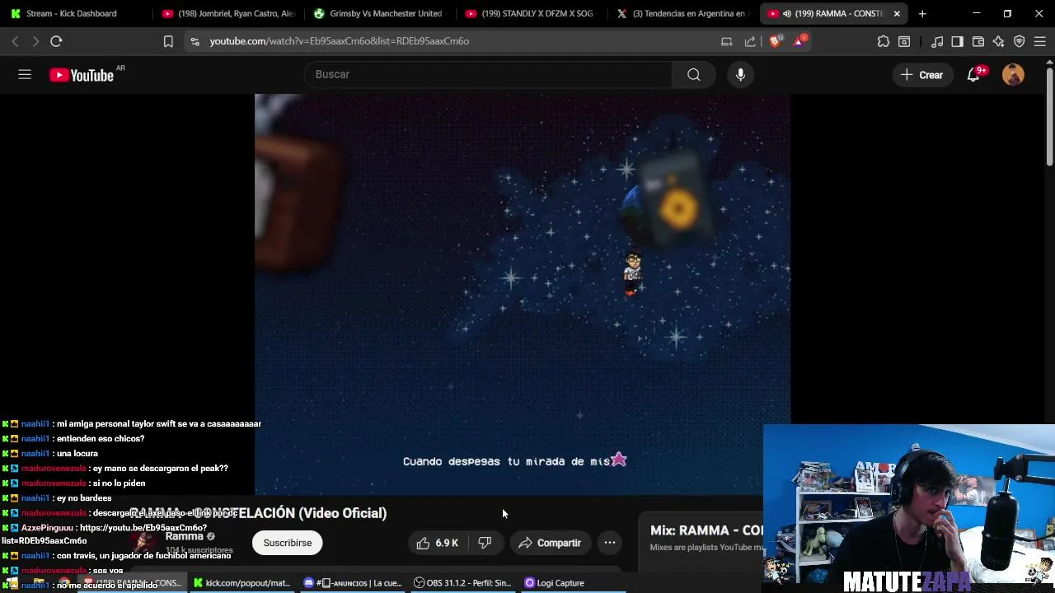The width and height of the screenshot is (1055, 593).
Task: Click the search magnifier button
Action: [694, 75]
